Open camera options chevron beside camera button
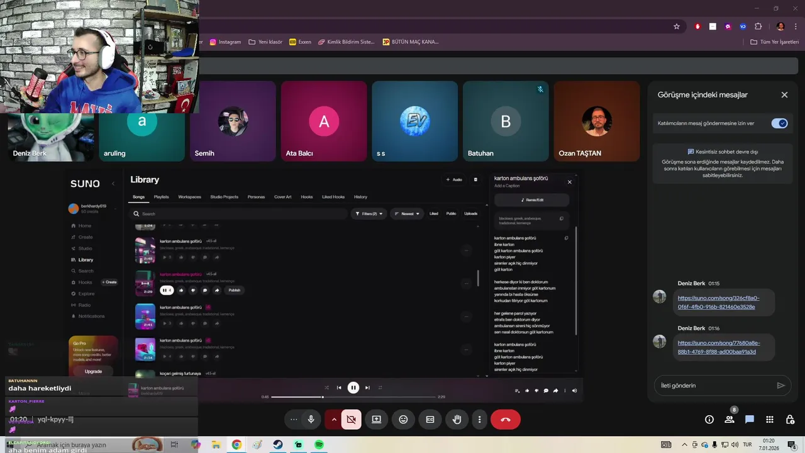The width and height of the screenshot is (805, 453). click(x=334, y=420)
